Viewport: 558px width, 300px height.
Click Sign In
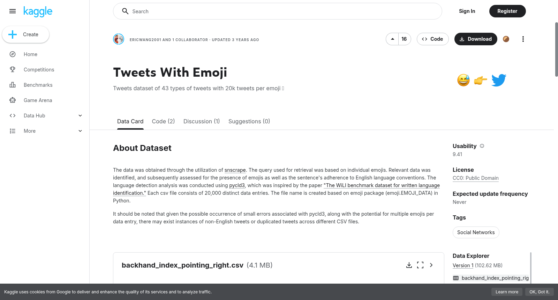467,11
